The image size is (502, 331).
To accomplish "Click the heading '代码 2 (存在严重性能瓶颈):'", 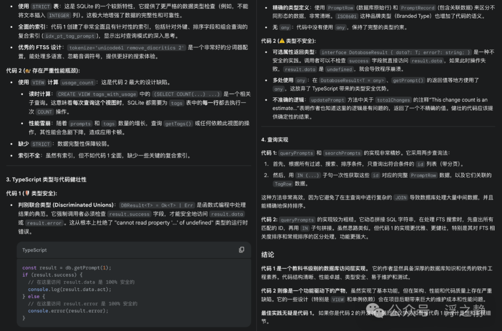I will [43, 71].
